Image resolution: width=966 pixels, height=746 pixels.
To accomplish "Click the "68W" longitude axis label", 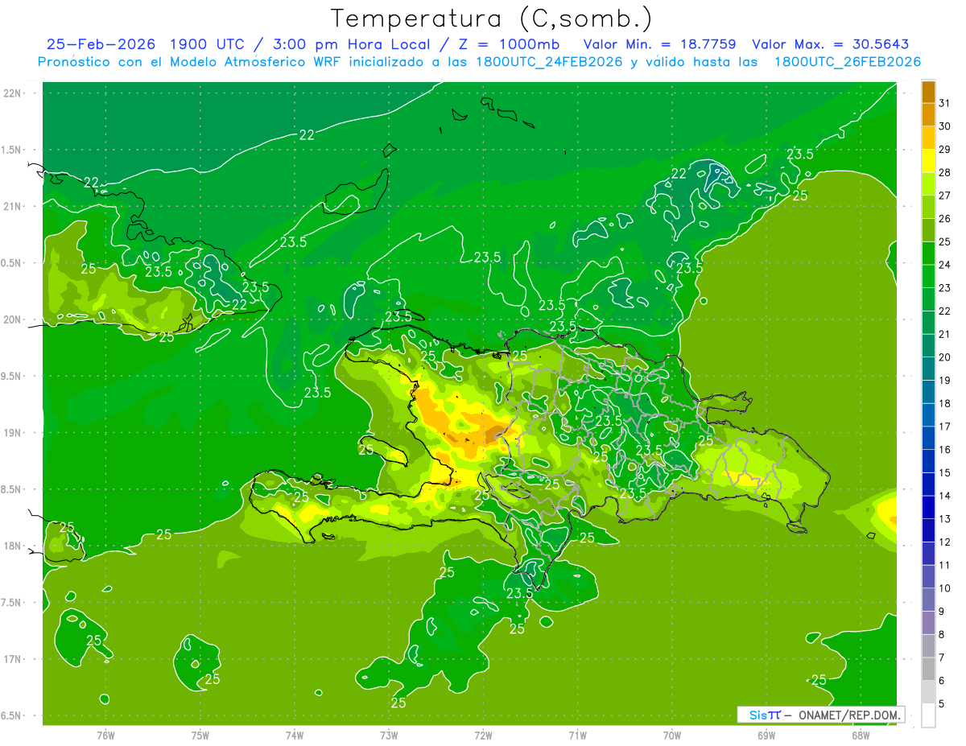I will 860,736.
